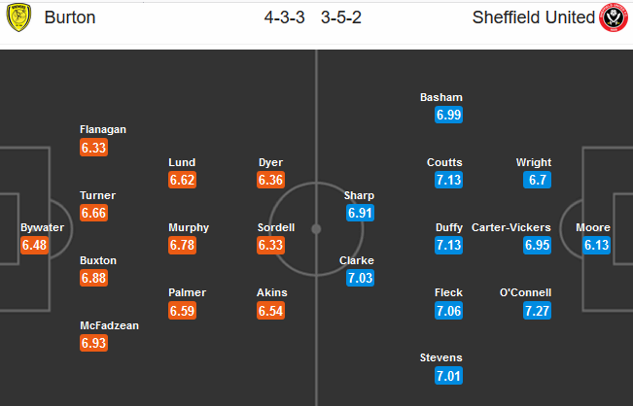Select Sheffield United's 3-5-2 formation label
The image size is (633, 406).
coord(339,17)
